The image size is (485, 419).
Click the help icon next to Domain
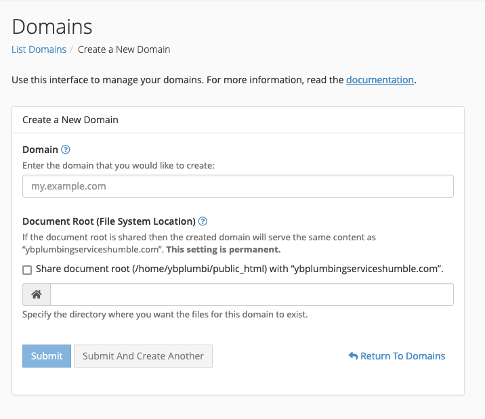[x=66, y=150]
